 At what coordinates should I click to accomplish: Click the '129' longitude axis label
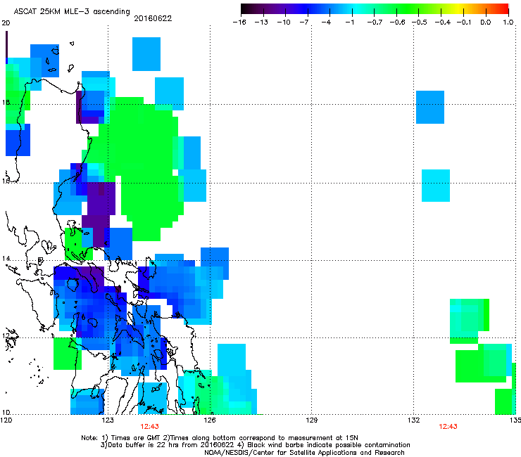(x=311, y=420)
